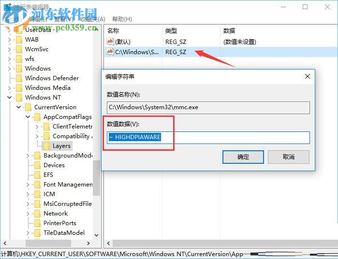The height and width of the screenshot is (259, 338).
Task: Select the ClientTelemetry folder icon
Action: click(x=46, y=127)
